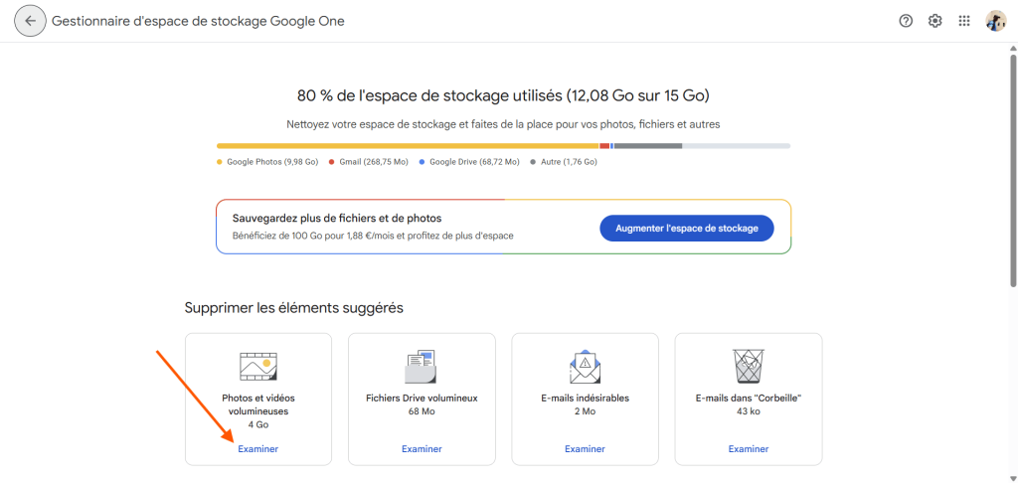Open the account profile picture
Screen dimensions: 1018x483
(x=995, y=21)
